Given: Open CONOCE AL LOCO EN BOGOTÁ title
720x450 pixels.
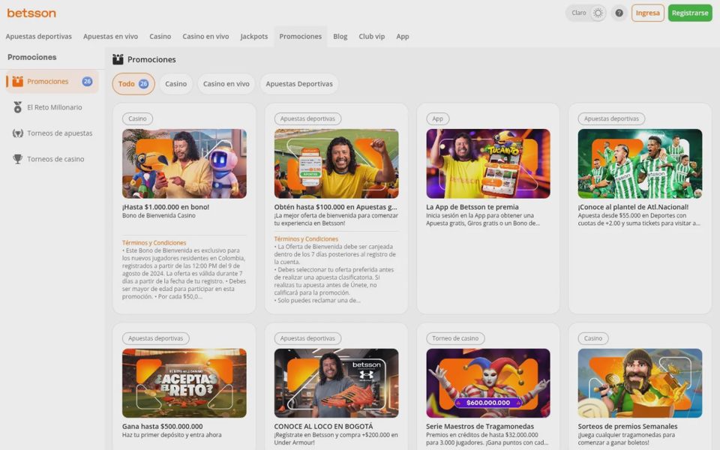Looking at the screenshot, I should [x=324, y=427].
